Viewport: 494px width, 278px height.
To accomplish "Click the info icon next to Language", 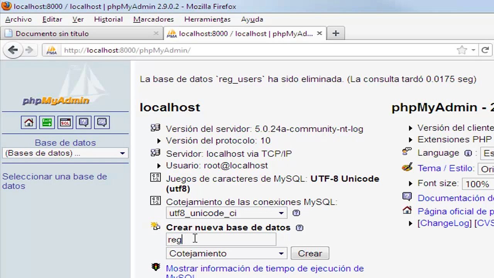I will pyautogui.click(x=468, y=153).
